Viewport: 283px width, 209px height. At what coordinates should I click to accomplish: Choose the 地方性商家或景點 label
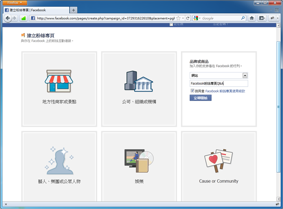click(x=59, y=102)
